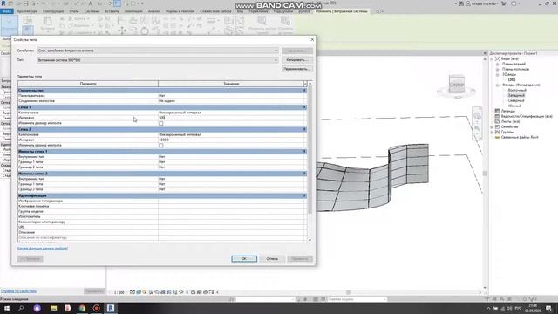558x314 pixels.
Task: Select the Rotate tool icon in ribbon
Action: point(145,31)
